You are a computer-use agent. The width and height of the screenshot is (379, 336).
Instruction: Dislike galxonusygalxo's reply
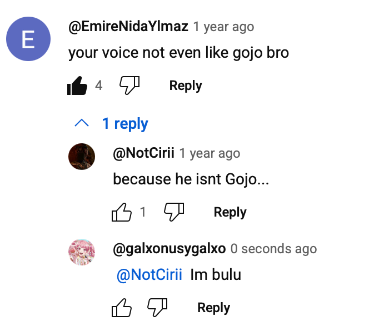coord(157,308)
